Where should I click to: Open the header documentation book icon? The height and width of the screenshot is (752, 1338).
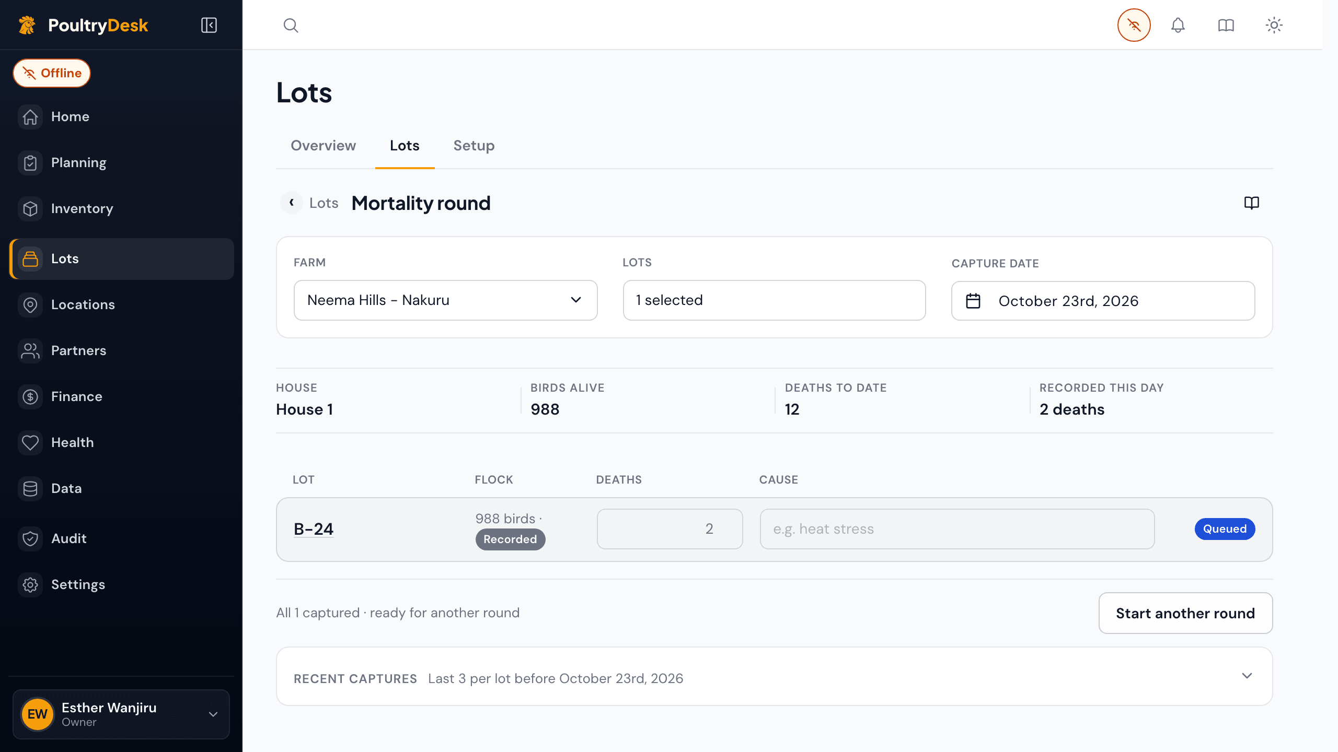point(1226,25)
